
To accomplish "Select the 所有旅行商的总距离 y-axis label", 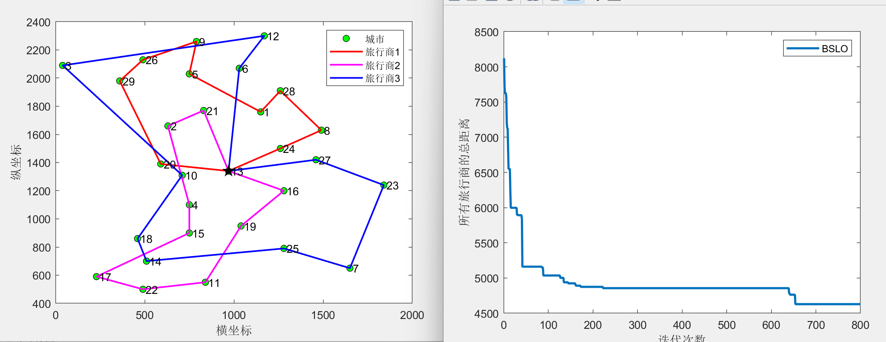I will coord(464,172).
